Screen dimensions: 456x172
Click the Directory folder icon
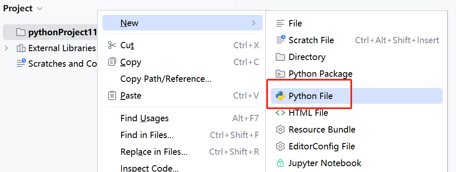[280, 57]
